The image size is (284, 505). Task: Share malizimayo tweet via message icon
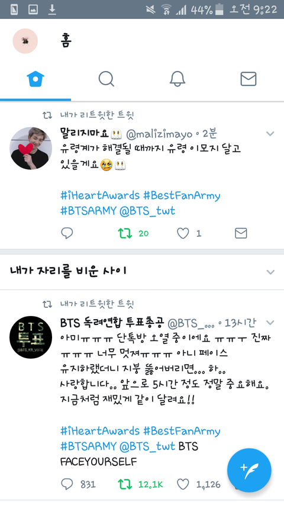(241, 233)
